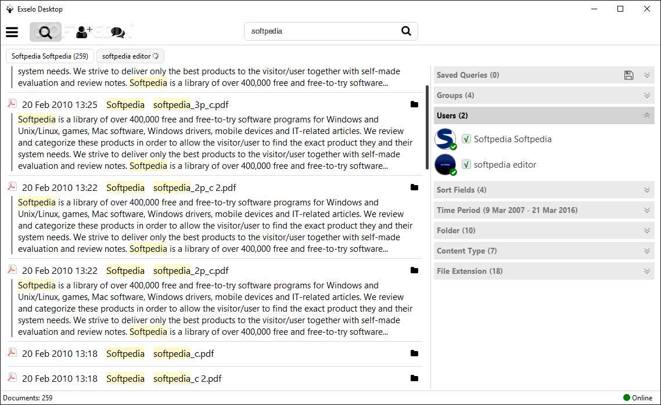Viewport: 661px width, 405px height.
Task: Click the Softpedia Softpedia user name
Action: pyautogui.click(x=513, y=139)
